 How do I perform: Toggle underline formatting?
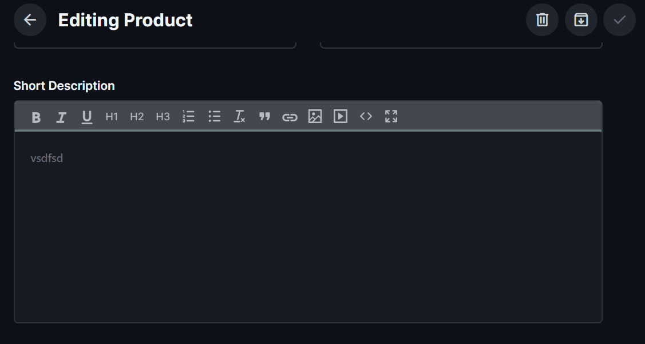tap(86, 117)
